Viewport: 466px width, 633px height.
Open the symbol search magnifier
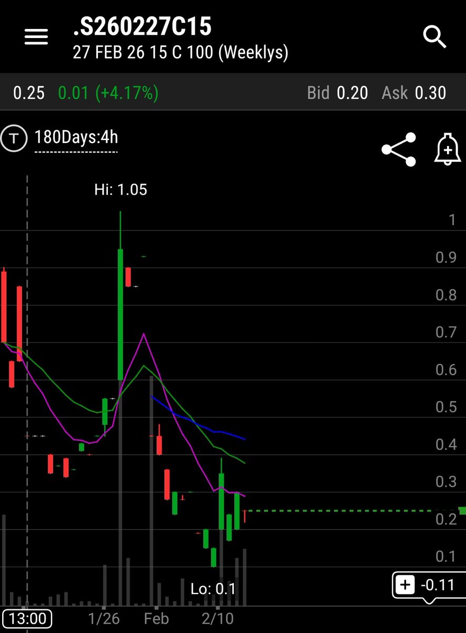click(x=435, y=37)
